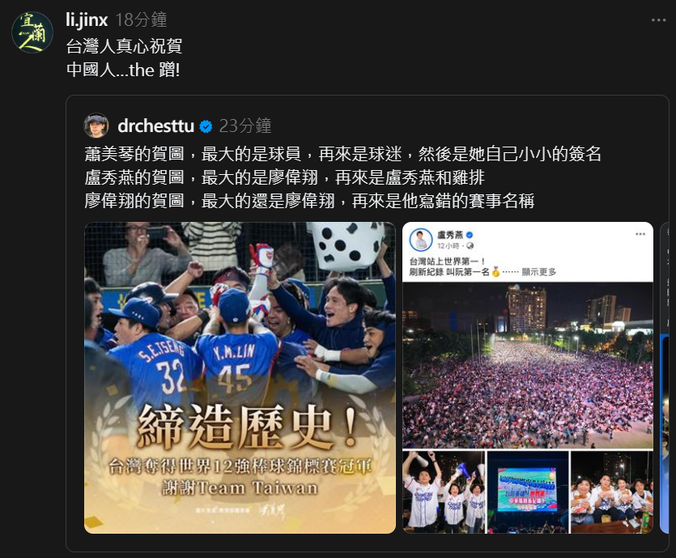
Task: Expand 顯示更多 in 盧秀燕 post
Action: click(539, 272)
